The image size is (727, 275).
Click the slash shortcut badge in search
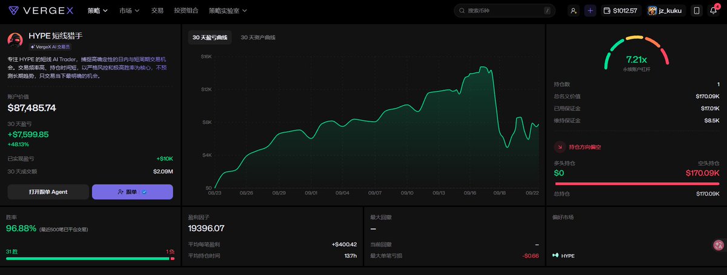click(547, 11)
